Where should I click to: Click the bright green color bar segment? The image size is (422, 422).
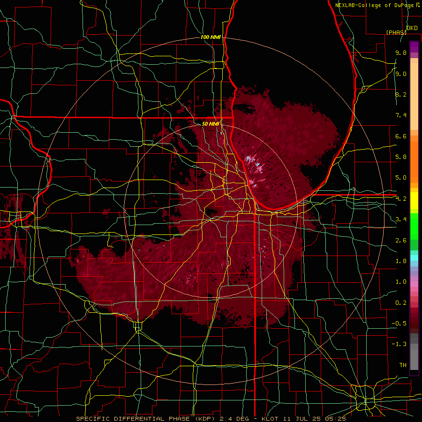pyautogui.click(x=414, y=227)
